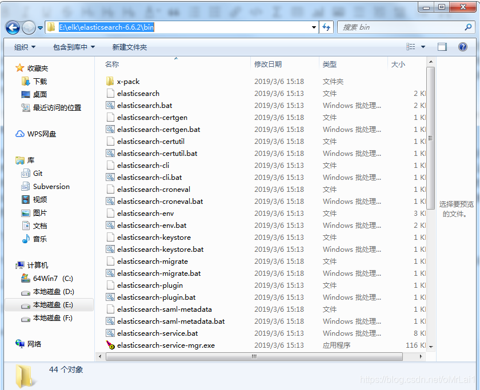480x390 pixels.
Task: Click the vertical scrollbar up arrow
Action: pyautogui.click(x=431, y=62)
